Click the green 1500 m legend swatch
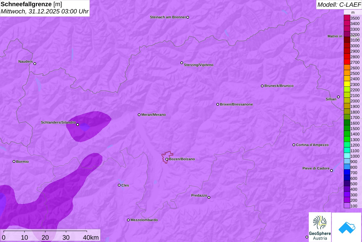This screenshot has width=362, height=242. point(347,128)
